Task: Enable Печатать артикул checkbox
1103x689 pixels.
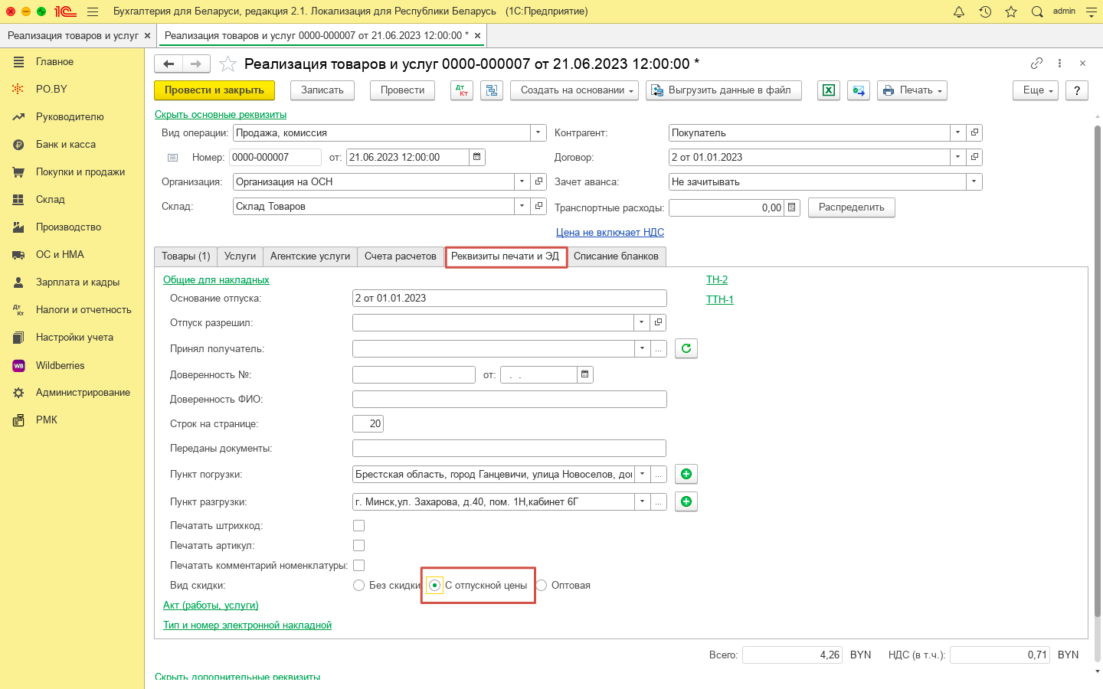Action: [358, 546]
